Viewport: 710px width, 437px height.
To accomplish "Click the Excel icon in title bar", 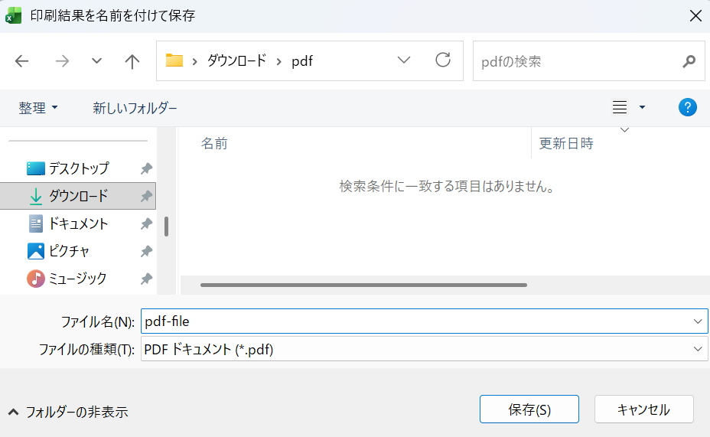I will 13,15.
